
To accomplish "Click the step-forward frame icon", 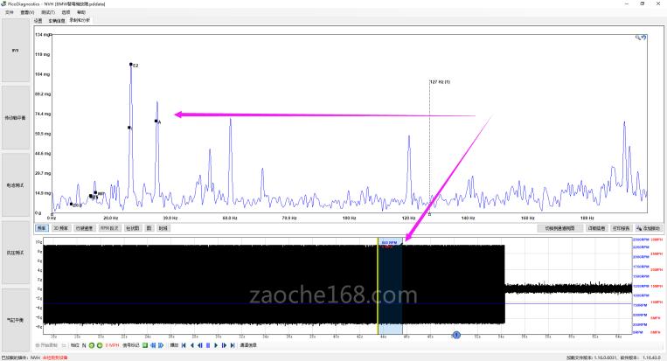I will click(x=224, y=345).
